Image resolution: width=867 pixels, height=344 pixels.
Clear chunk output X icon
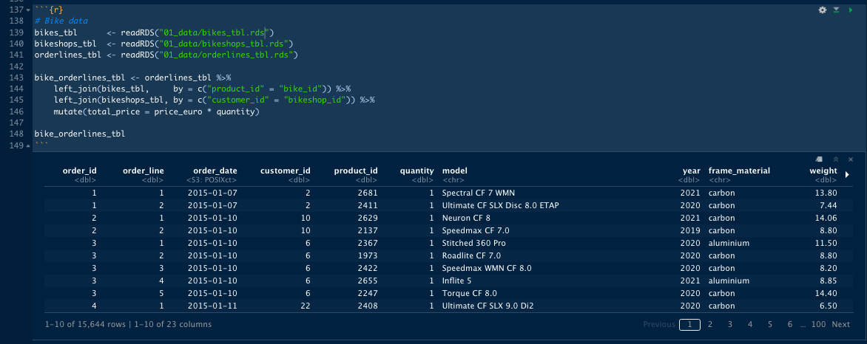[x=851, y=159]
